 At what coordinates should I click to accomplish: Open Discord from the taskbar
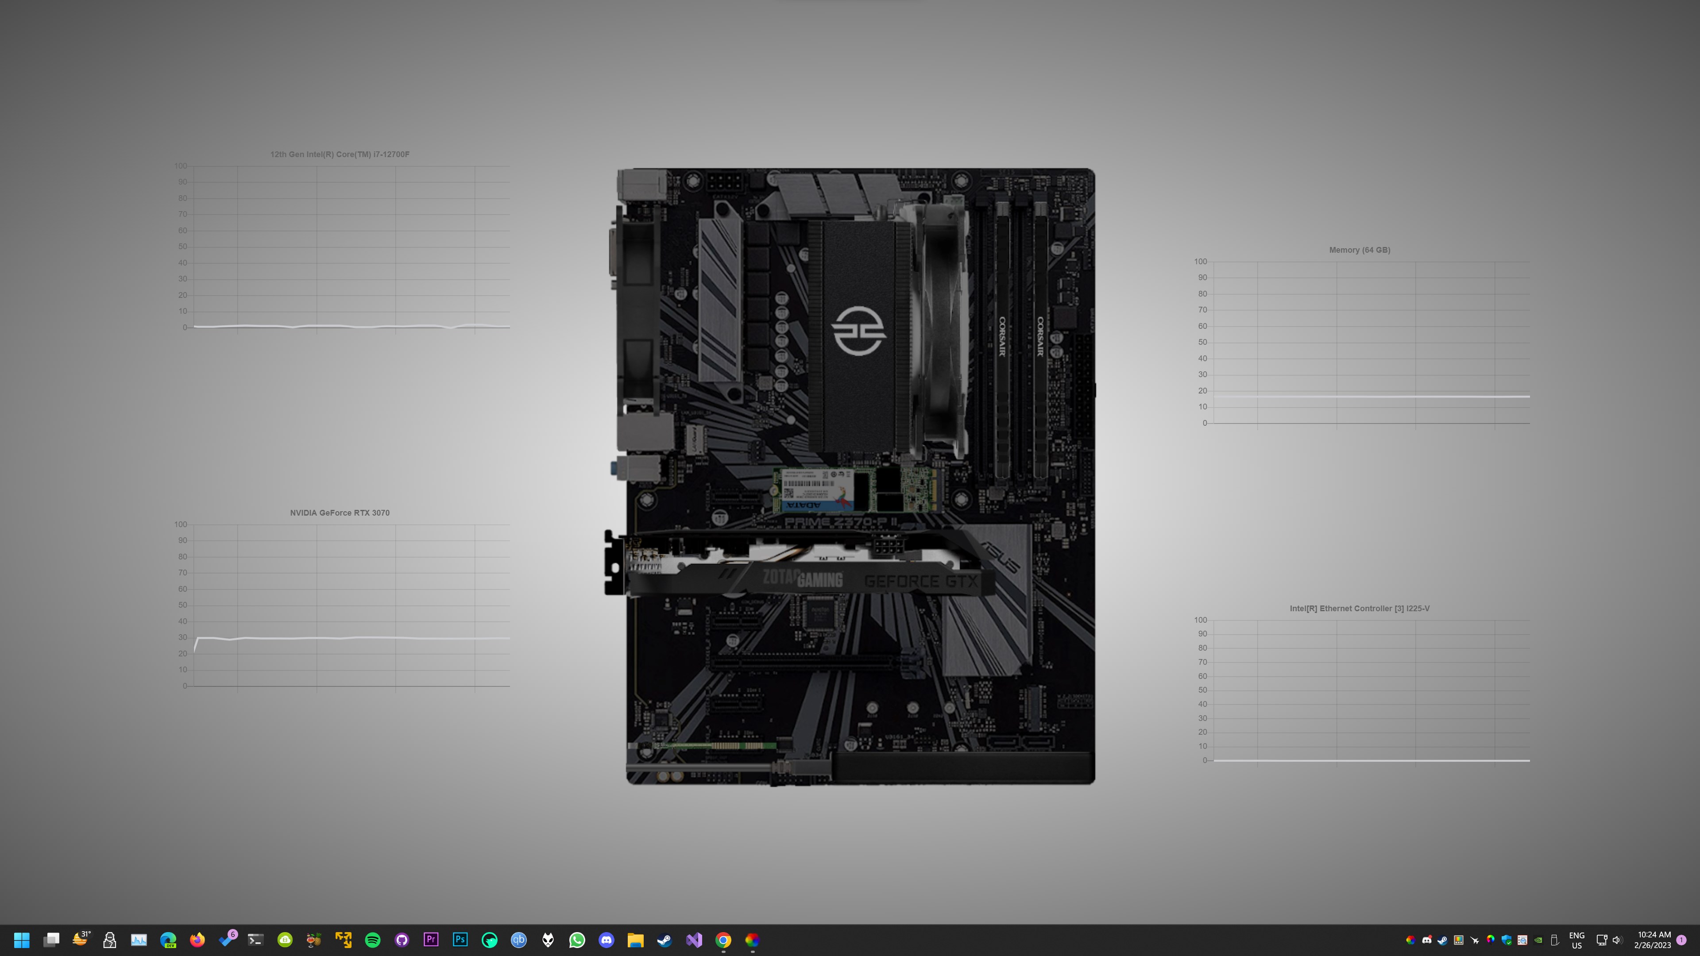tap(607, 940)
